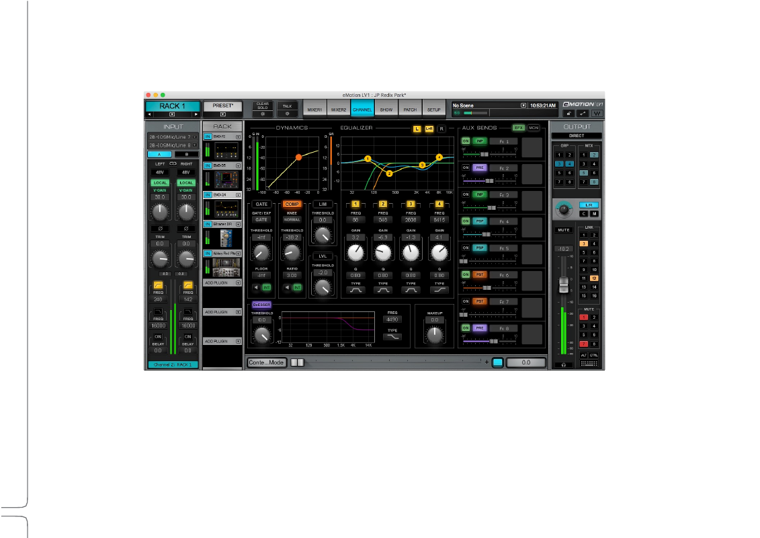Open the Abbey Road Plates plugin thumbnail

226,267
